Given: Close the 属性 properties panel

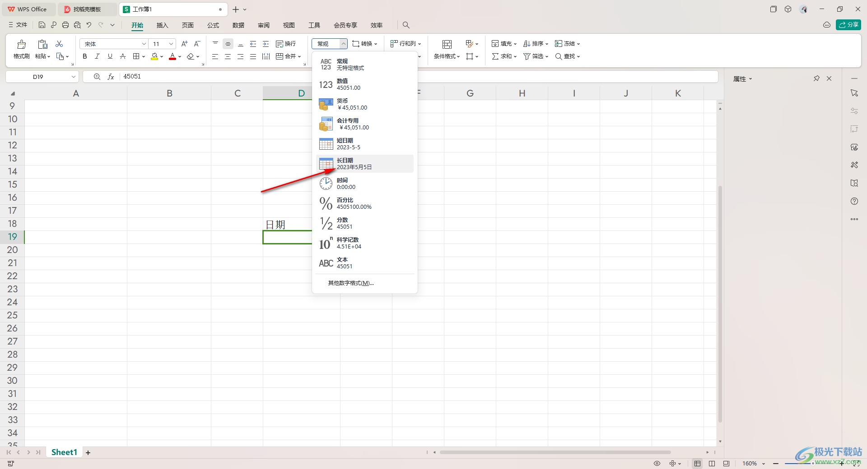Looking at the screenshot, I should 829,78.
